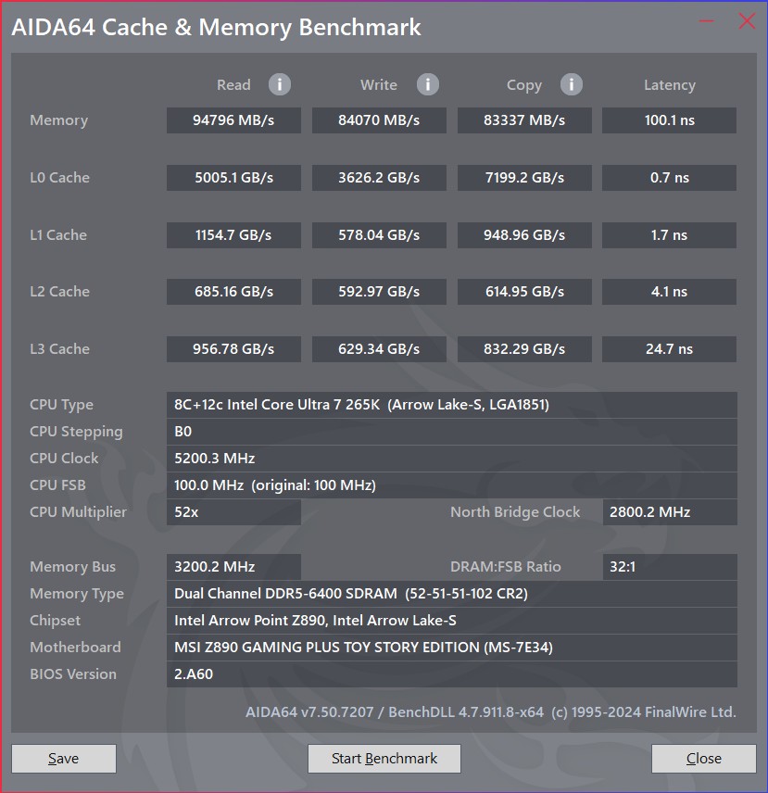Viewport: 768px width, 793px height.
Task: Select the L3 Cache Latency 24.7 ns field
Action: click(x=670, y=349)
